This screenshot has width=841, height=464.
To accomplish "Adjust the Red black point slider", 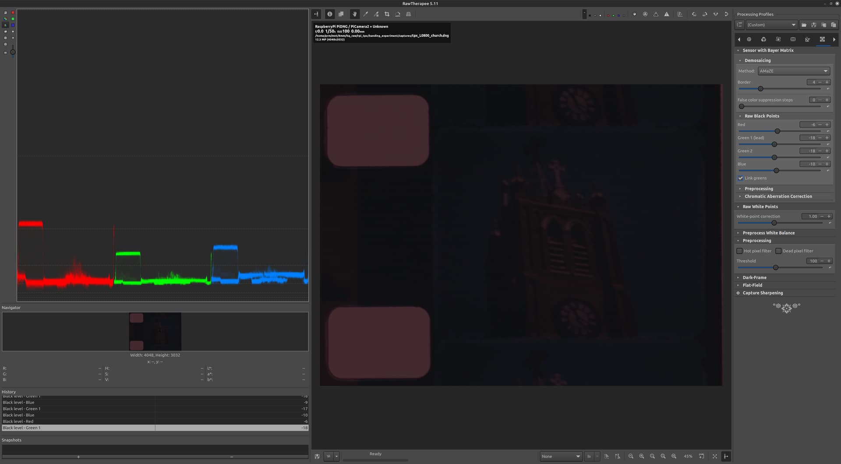I will point(780,131).
